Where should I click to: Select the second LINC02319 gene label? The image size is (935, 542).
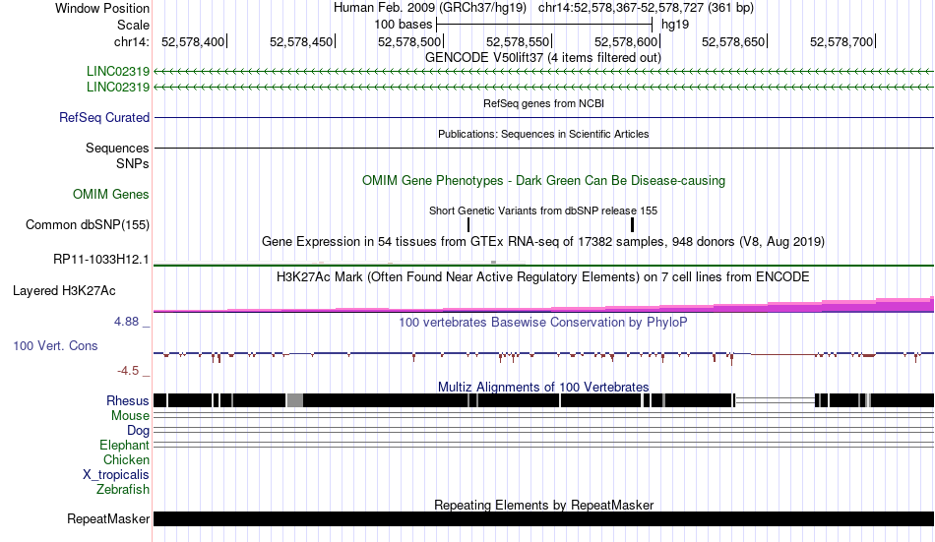pyautogui.click(x=118, y=87)
